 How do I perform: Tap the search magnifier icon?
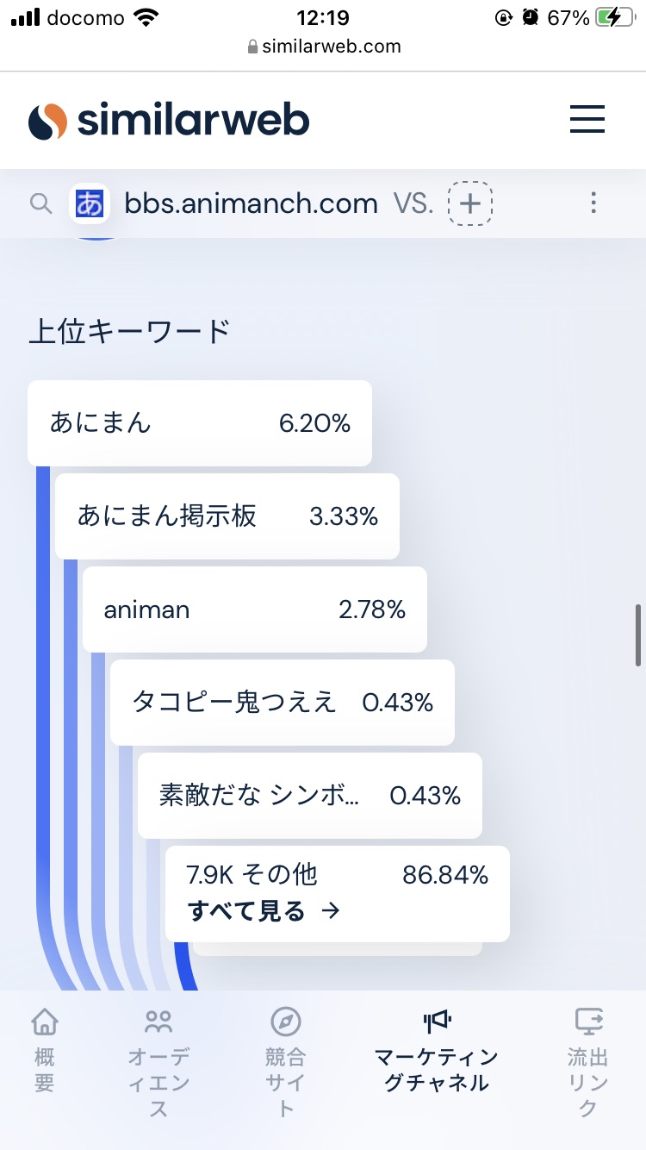click(x=40, y=203)
